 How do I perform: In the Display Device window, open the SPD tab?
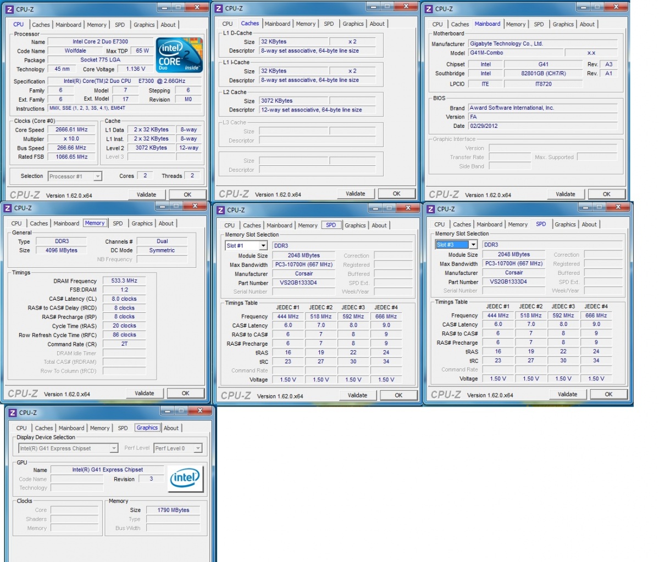123,428
